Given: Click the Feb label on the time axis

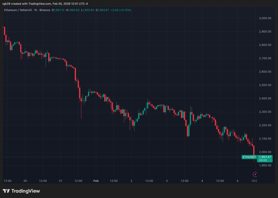Looking at the screenshot, I should coord(96,181).
